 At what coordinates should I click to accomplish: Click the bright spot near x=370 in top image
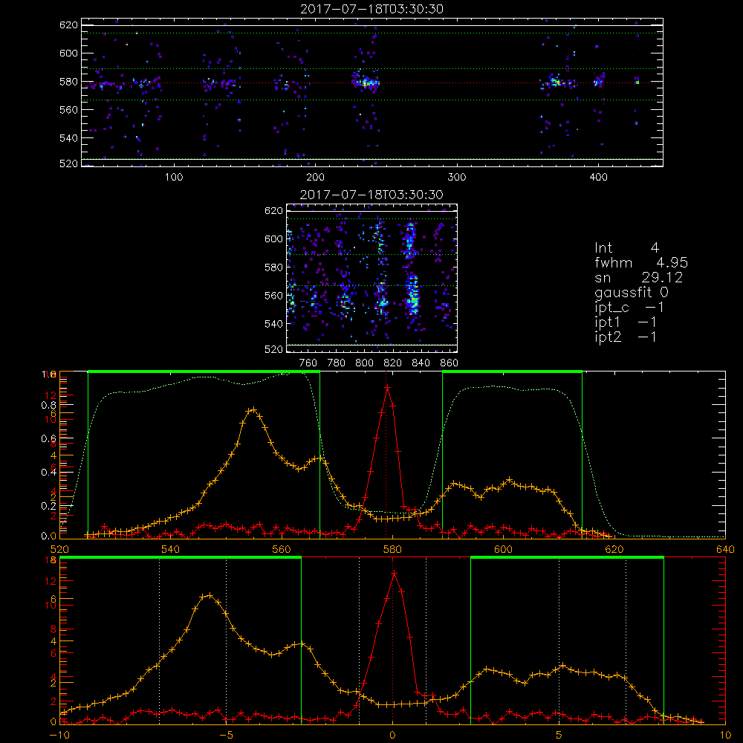(555, 82)
